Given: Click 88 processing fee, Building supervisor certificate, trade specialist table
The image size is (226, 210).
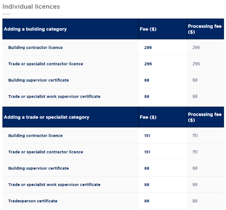Looking at the screenshot, I should 195,168.
